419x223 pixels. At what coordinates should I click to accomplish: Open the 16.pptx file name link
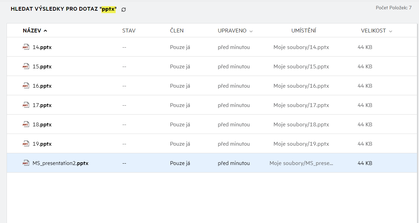tap(42, 86)
